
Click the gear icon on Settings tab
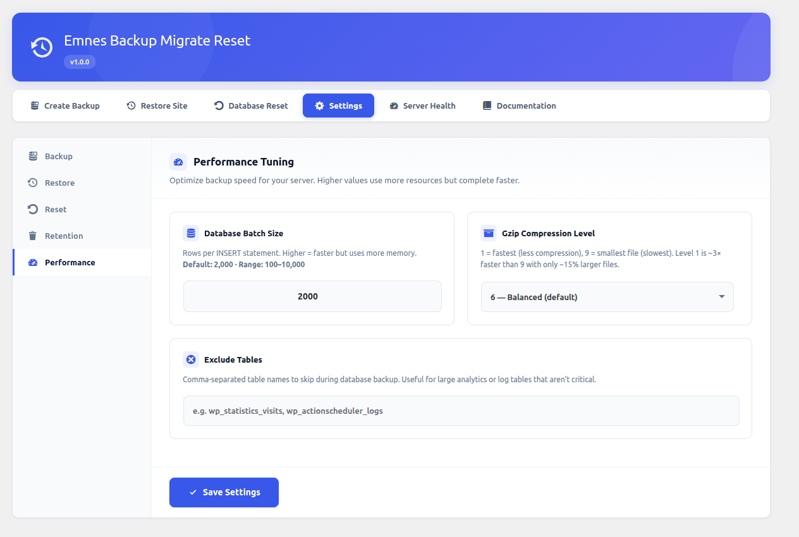click(319, 106)
